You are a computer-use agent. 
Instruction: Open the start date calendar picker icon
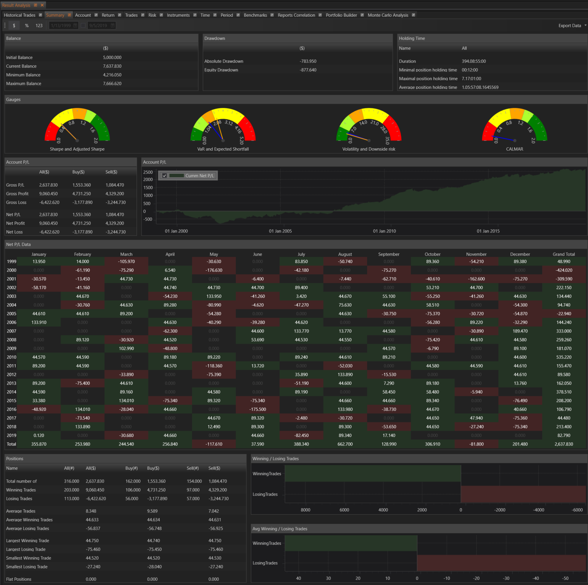pyautogui.click(x=75, y=26)
